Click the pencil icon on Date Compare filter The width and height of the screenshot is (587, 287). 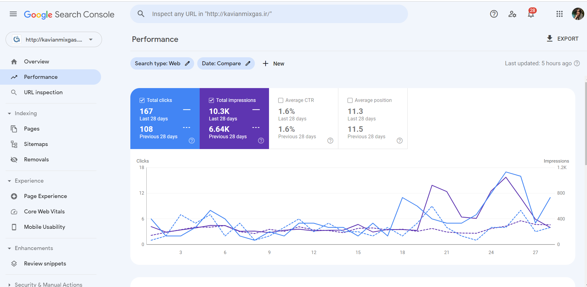tap(248, 63)
